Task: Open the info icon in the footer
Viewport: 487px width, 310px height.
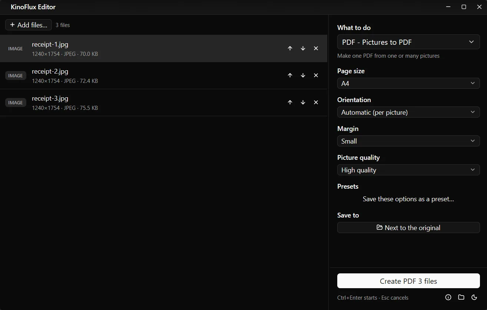Action: tap(448, 297)
